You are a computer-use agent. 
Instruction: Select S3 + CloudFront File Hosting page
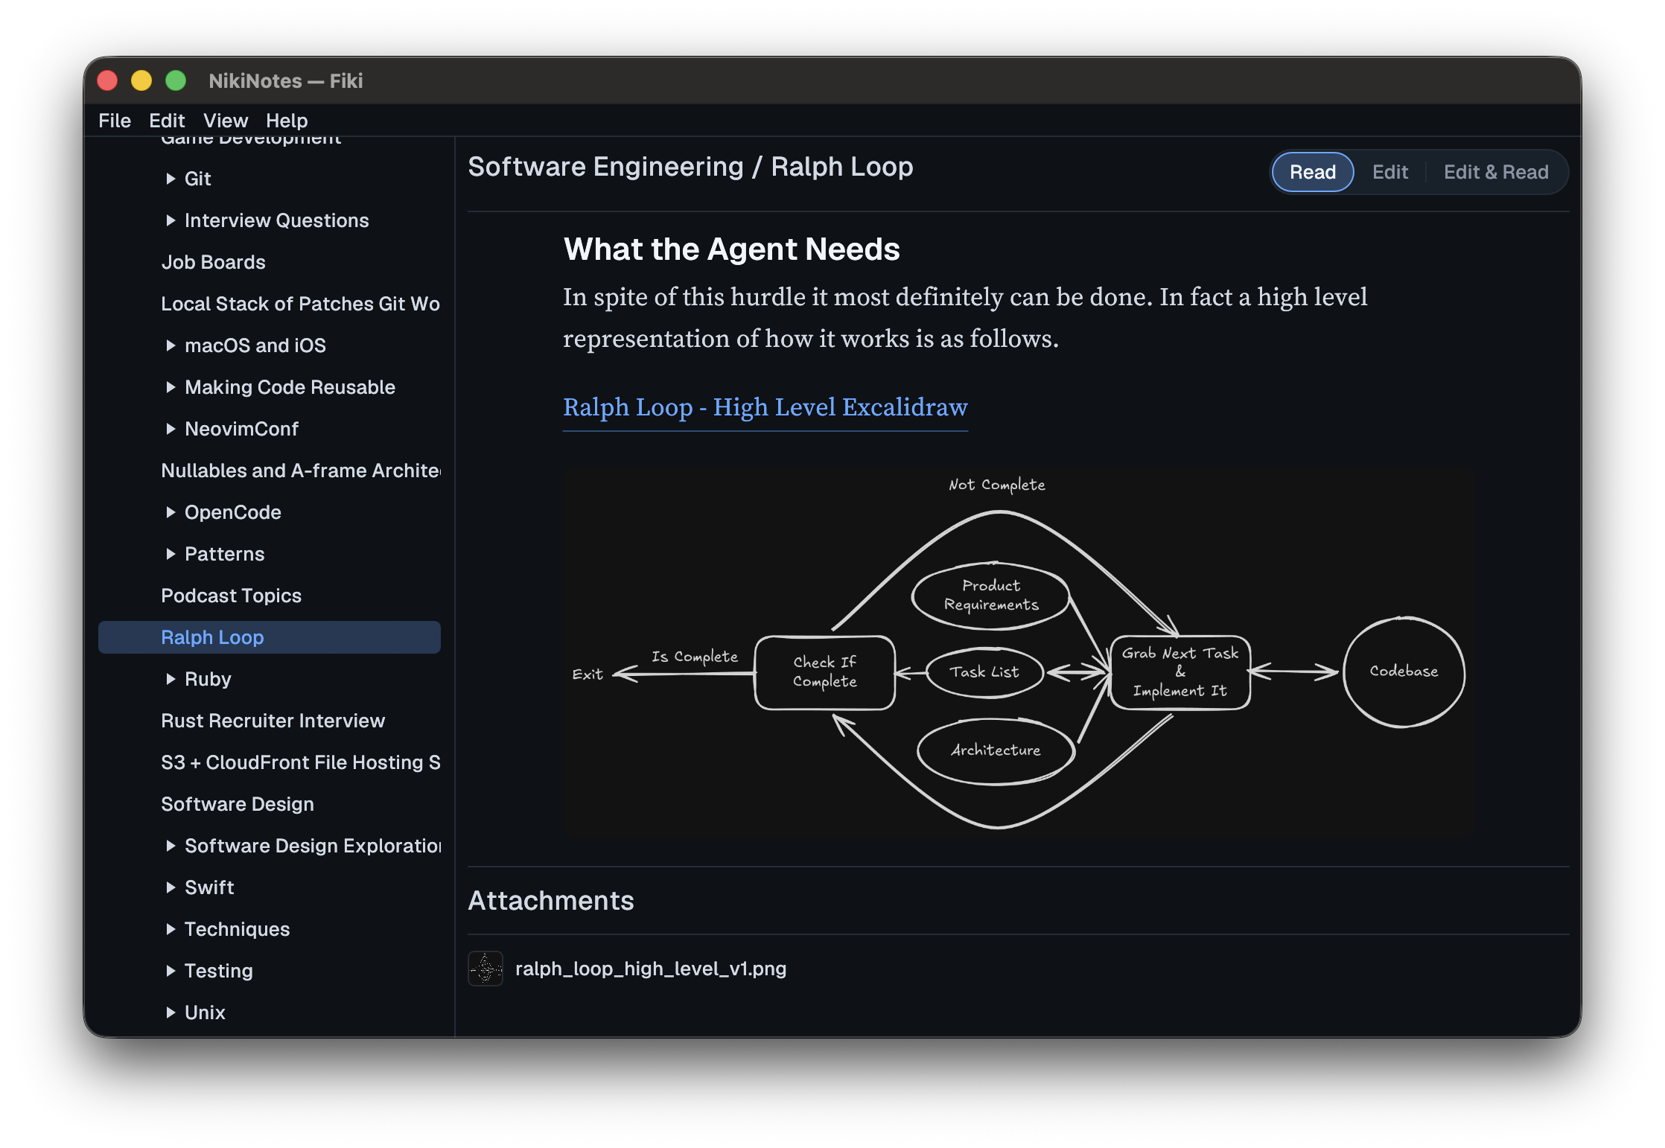click(x=300, y=762)
